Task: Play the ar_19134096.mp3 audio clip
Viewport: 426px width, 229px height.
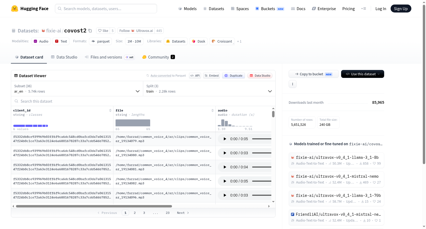Action: (x=225, y=195)
